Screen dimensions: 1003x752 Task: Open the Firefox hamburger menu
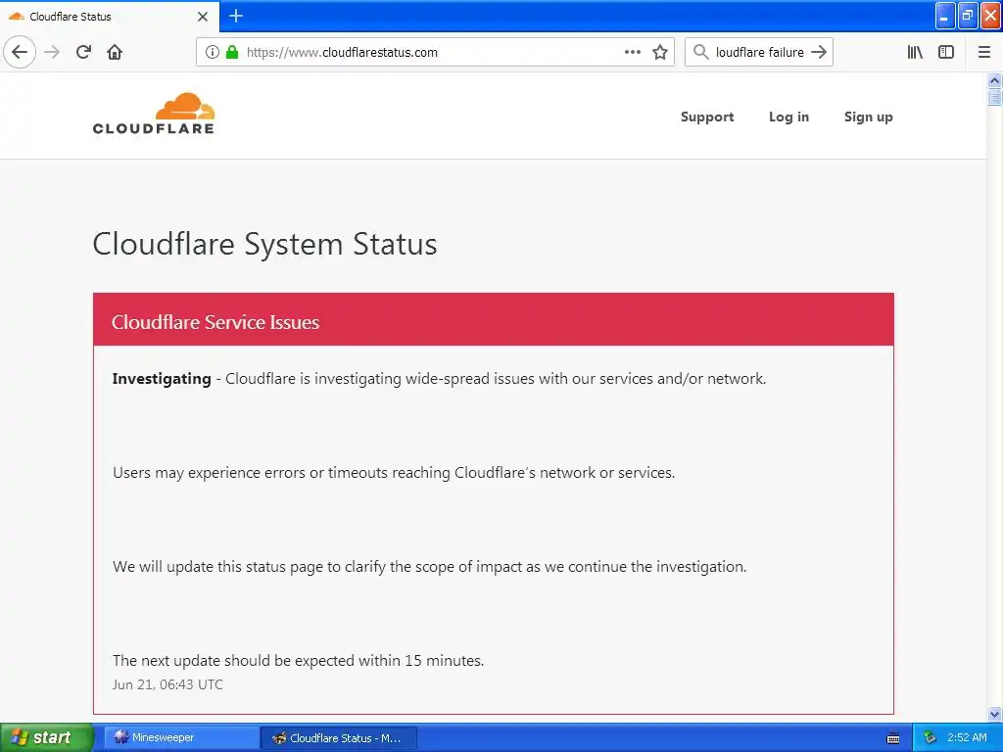[x=984, y=52]
